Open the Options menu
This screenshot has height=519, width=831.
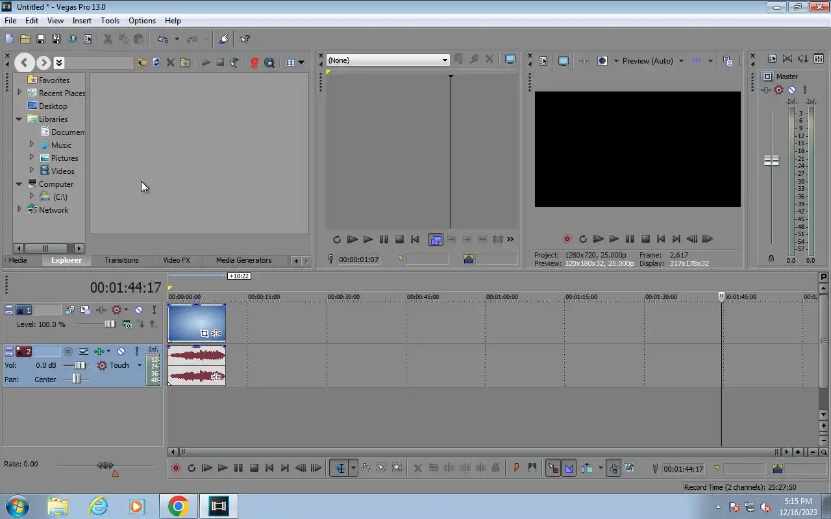click(142, 21)
